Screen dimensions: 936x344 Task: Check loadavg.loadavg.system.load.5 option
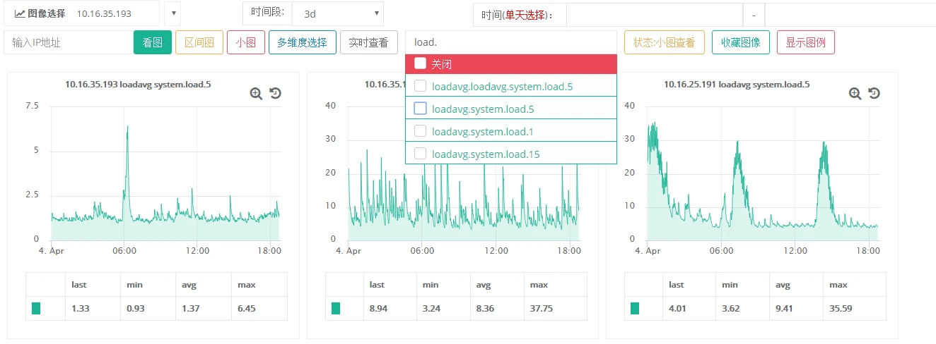[x=420, y=86]
